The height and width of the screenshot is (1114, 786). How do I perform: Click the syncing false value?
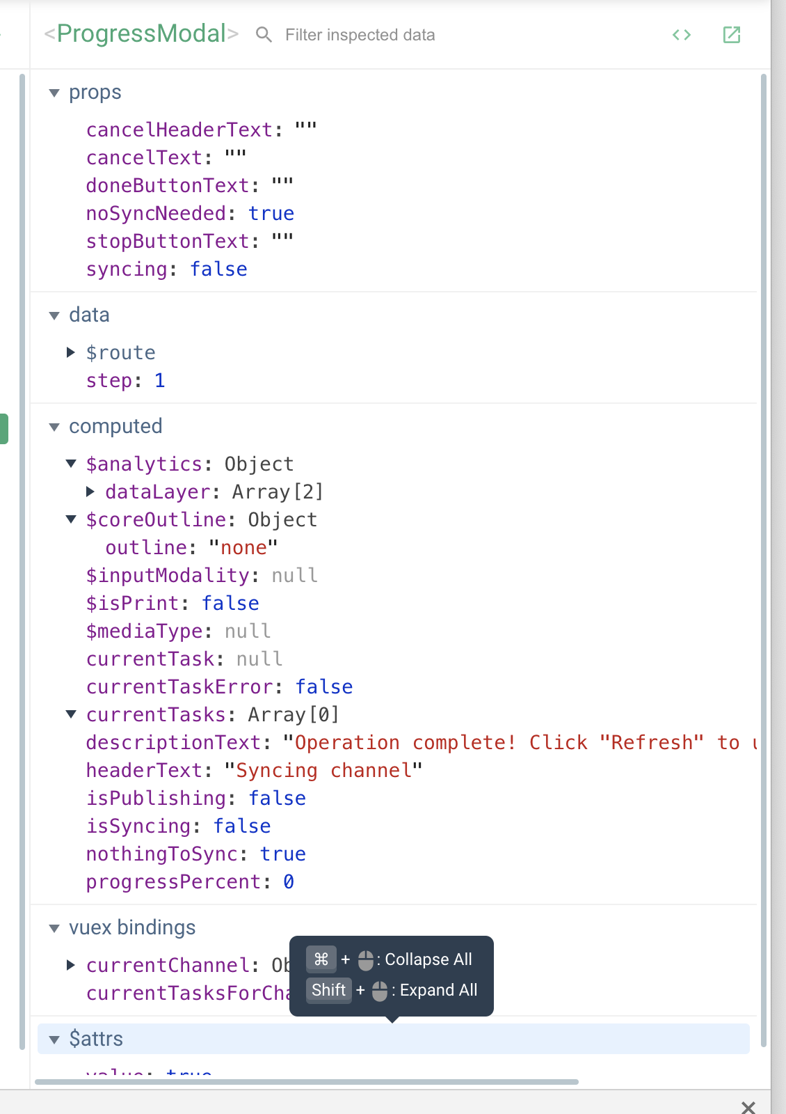click(219, 269)
